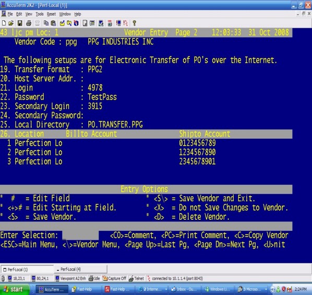This screenshot has height=295, width=312.
Task: Click the Save floppy disk icon
Action: pyautogui.click(x=20, y=23)
